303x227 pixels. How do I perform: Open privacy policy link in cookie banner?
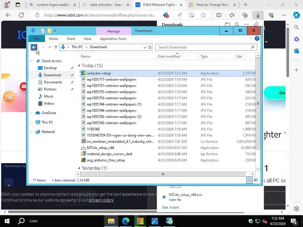coord(101,200)
